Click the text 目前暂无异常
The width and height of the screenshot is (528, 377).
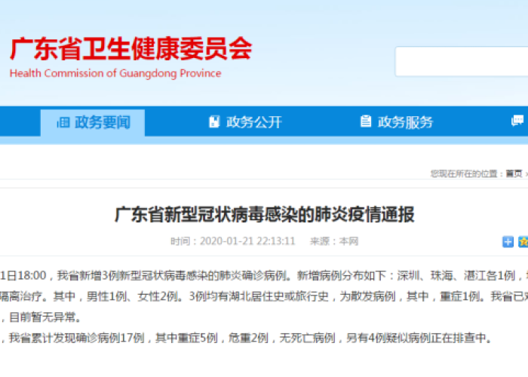tap(45, 317)
